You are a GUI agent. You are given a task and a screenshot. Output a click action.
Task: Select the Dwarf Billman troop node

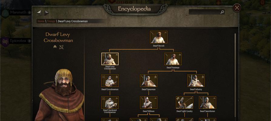pos(149,102)
